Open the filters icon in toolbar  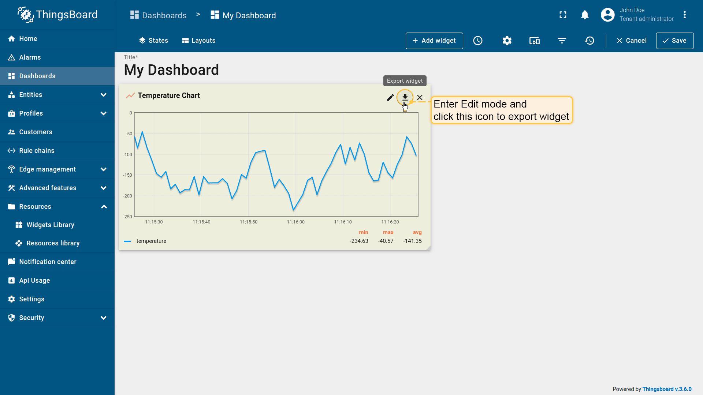point(562,41)
